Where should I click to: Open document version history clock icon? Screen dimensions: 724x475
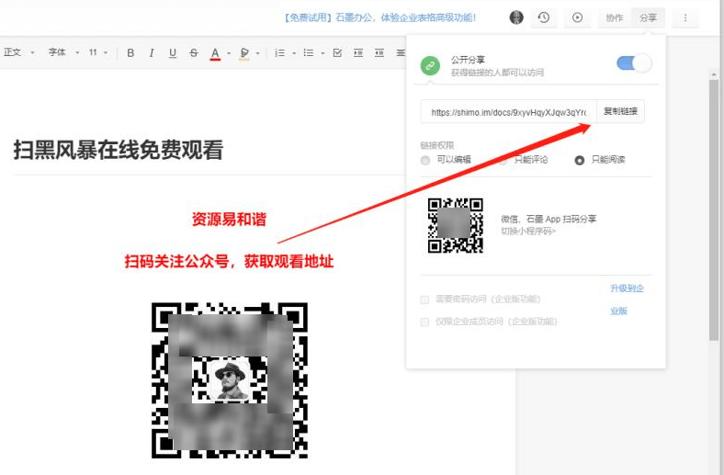click(x=544, y=17)
